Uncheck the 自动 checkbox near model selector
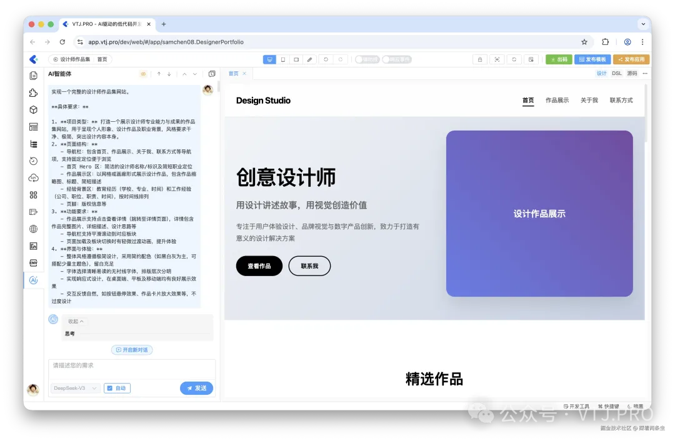Viewport: 675px width, 441px height. click(x=109, y=388)
